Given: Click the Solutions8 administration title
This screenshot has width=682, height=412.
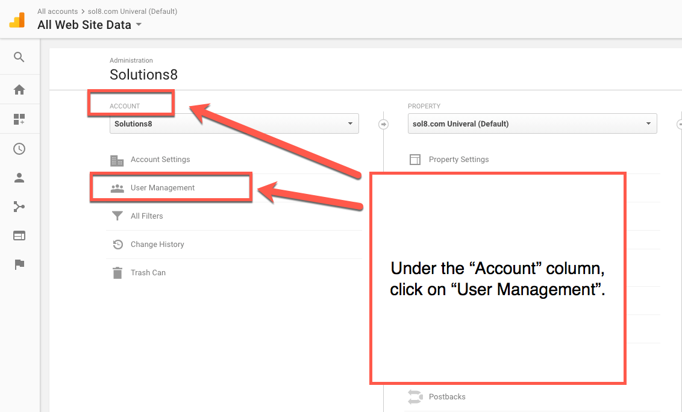Looking at the screenshot, I should tap(143, 75).
